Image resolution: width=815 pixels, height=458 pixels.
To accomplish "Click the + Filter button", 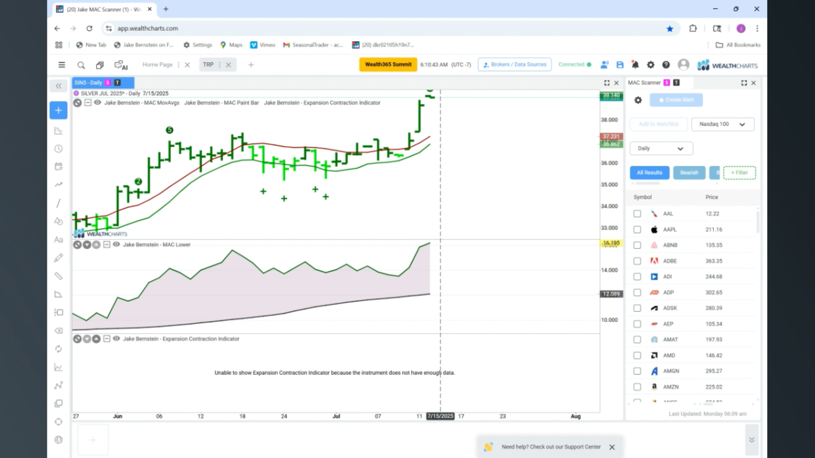I will tap(739, 173).
